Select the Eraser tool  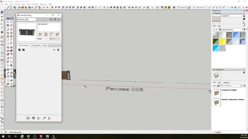(x=11, y=25)
